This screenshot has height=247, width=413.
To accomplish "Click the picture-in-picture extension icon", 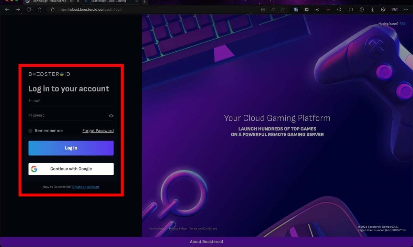I will pyautogui.click(x=306, y=10).
